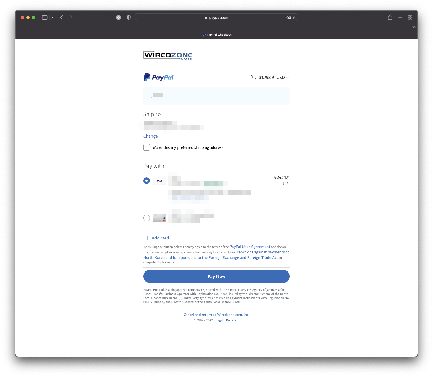
Task: Click Change shipping address link
Action: coord(150,136)
